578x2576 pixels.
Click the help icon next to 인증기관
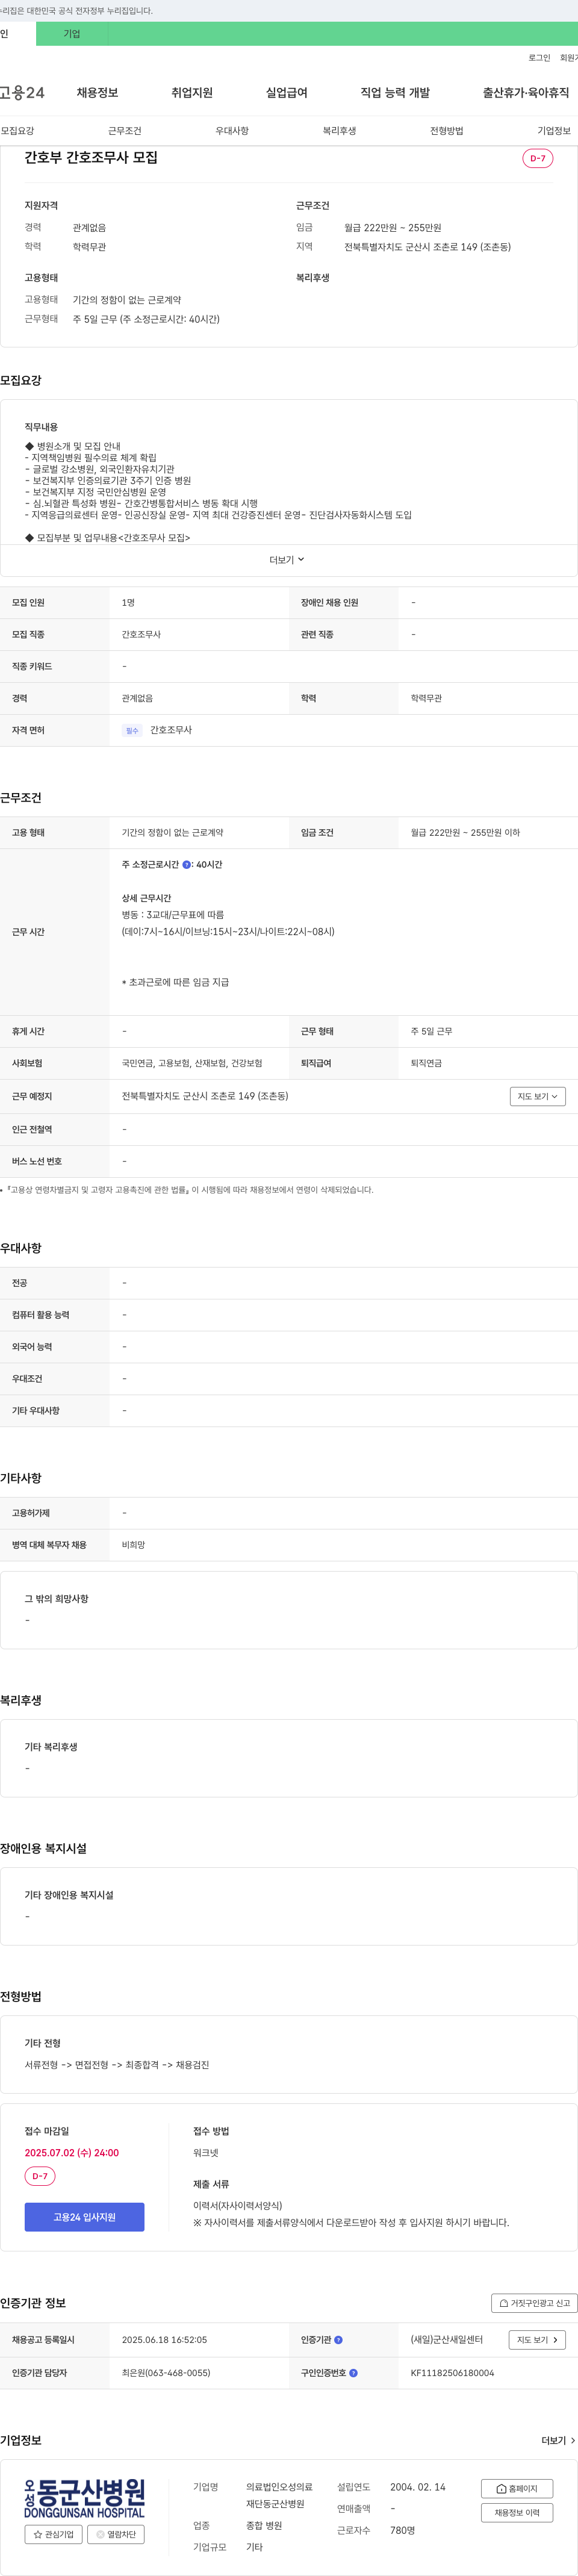click(x=338, y=2340)
